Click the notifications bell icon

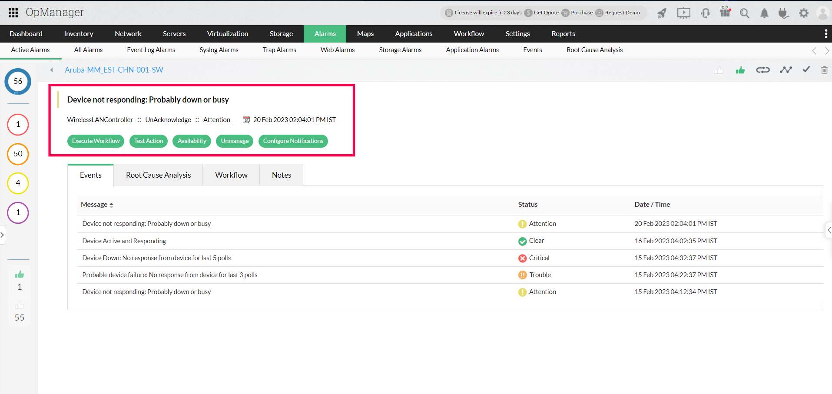coord(764,13)
